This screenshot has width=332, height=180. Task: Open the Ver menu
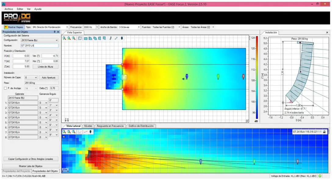coord(29,9)
